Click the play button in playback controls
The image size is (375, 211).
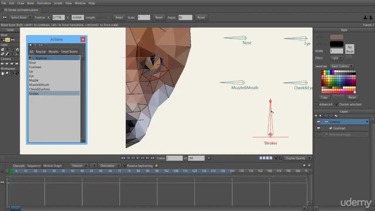click(x=138, y=158)
